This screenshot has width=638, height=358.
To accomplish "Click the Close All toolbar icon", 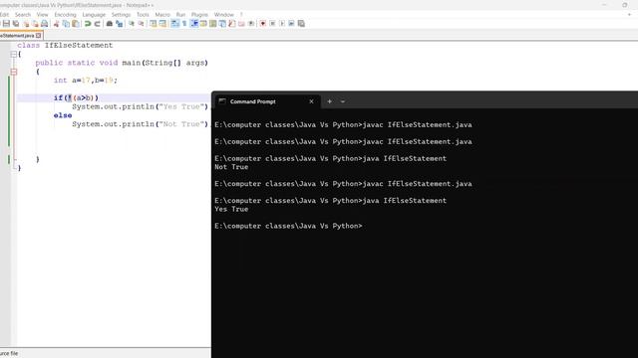I will coord(35,24).
